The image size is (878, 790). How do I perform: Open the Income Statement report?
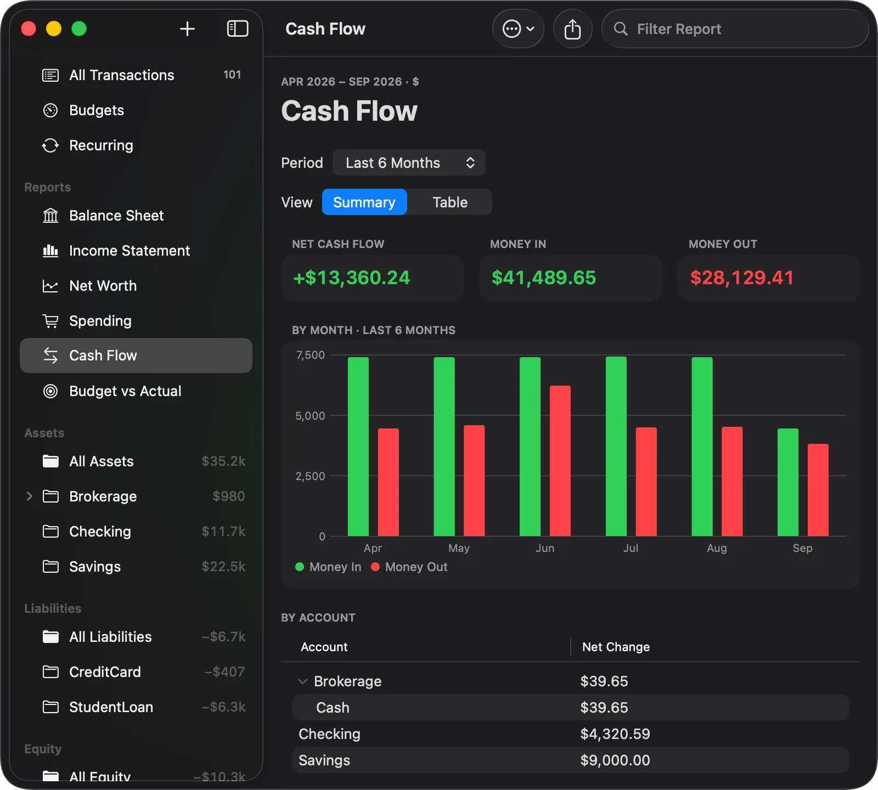point(136,251)
